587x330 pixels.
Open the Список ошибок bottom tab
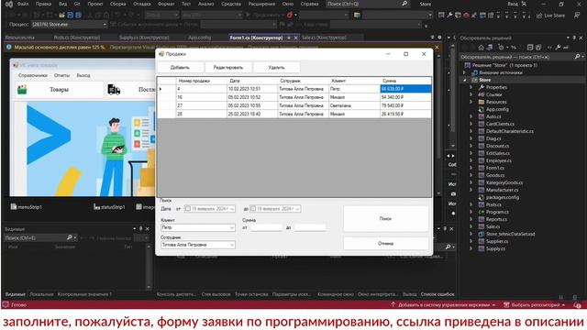437,294
